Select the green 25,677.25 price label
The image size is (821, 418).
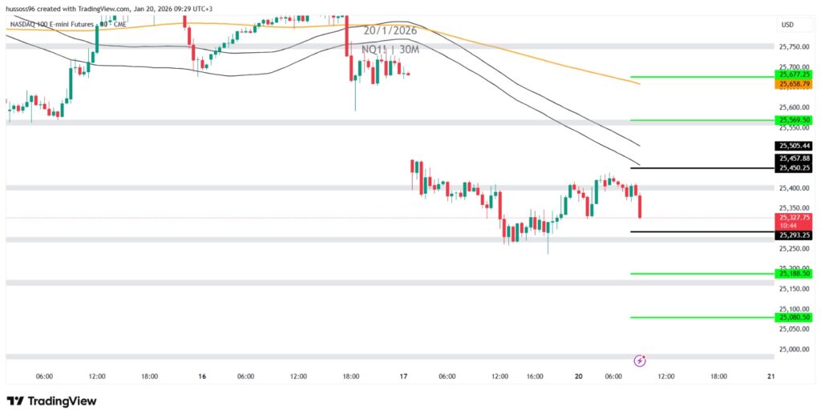(x=794, y=74)
